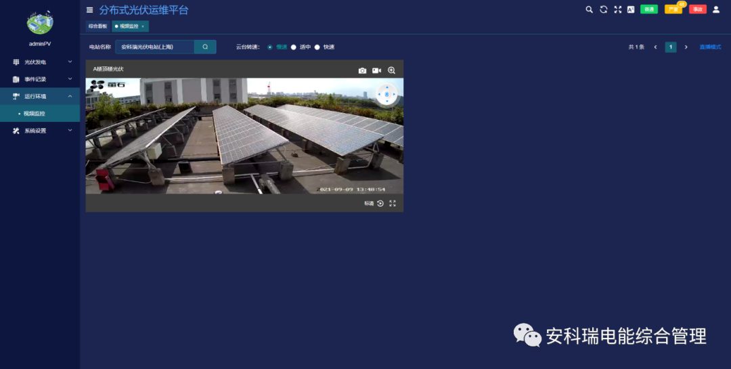Go to the next page arrow
This screenshot has width=731, height=369.
tap(686, 47)
